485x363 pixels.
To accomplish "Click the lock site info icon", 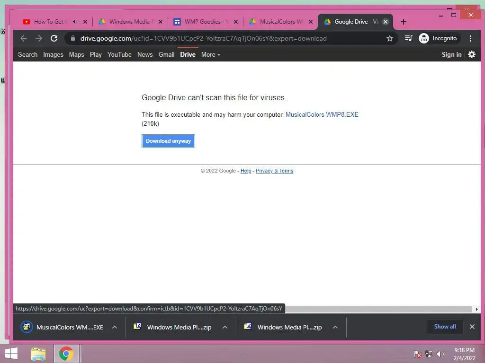I will (x=72, y=38).
